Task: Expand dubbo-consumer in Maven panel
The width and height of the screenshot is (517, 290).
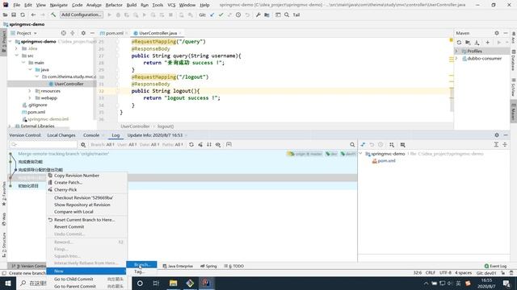Action: tap(456, 59)
